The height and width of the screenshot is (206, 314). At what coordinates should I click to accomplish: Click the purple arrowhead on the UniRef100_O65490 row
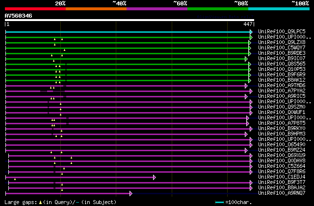pyautogui.click(x=251, y=145)
